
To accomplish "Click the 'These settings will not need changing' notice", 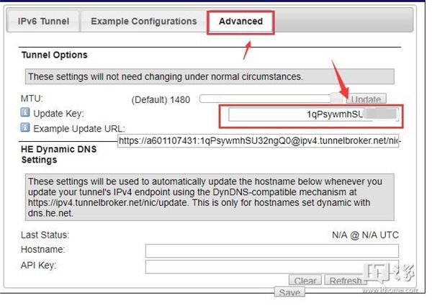I will coord(210,76).
